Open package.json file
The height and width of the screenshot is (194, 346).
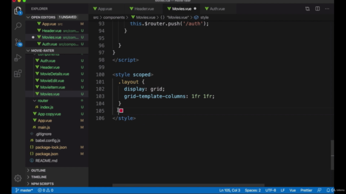pos(57,154)
